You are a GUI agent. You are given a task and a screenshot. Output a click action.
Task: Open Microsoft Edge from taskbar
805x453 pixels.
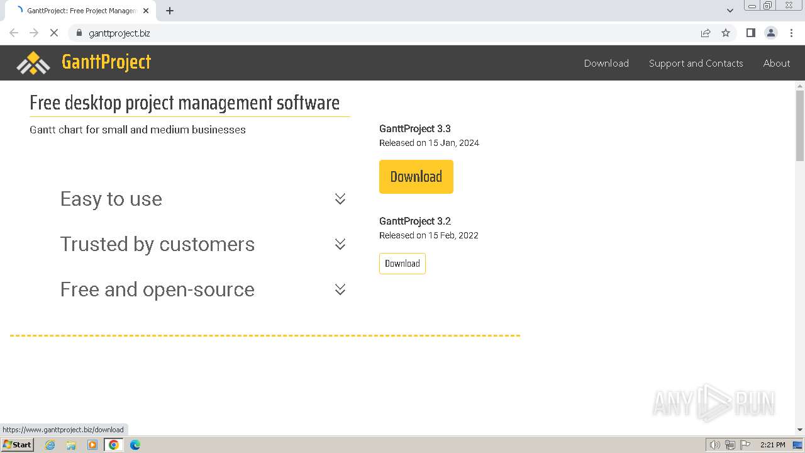click(x=135, y=445)
